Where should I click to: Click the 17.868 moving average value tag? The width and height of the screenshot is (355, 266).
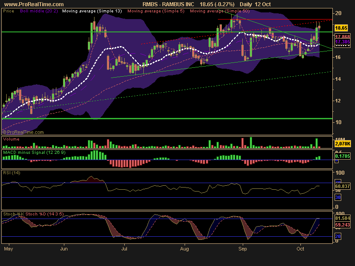click(x=343, y=37)
